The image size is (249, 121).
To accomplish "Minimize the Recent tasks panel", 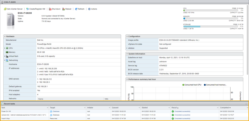I will pos(246,104).
